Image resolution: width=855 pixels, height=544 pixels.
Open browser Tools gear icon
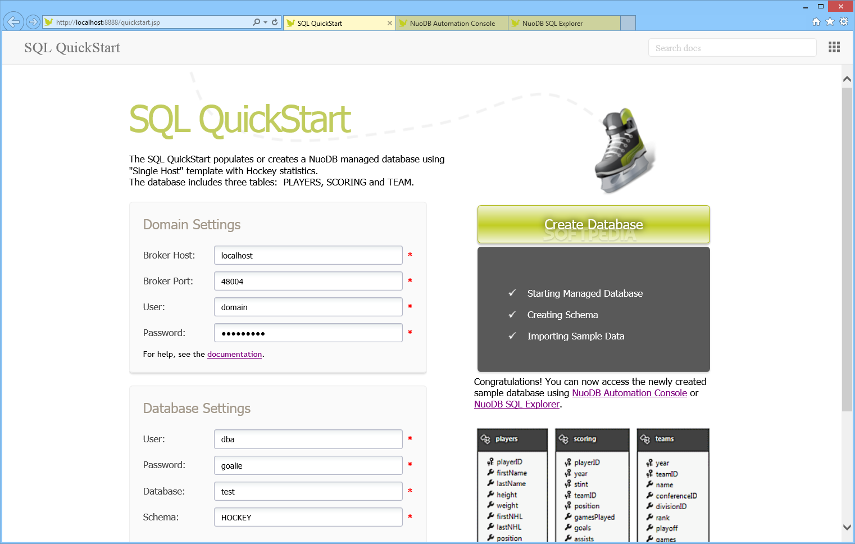843,22
